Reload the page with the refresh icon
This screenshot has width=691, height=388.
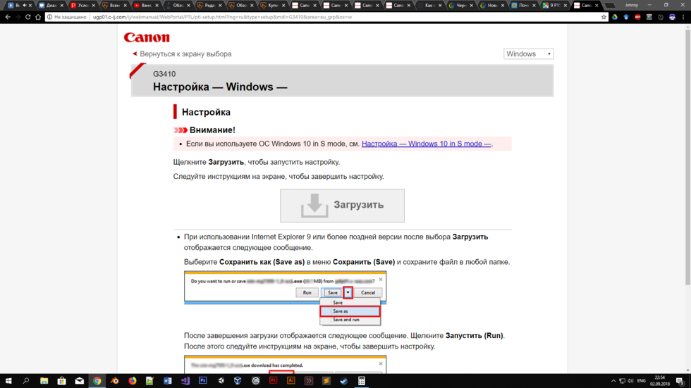(28, 17)
